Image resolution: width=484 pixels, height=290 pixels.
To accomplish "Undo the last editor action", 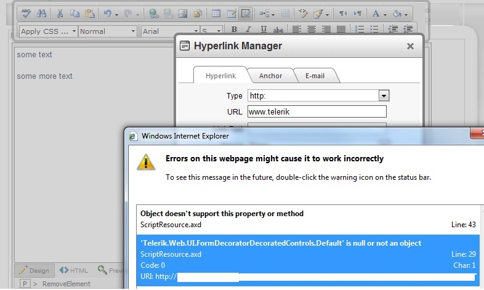I will (107, 14).
